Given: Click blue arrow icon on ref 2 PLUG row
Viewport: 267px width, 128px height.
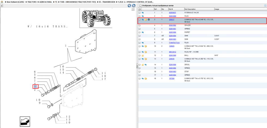Looking at the screenshot, I should 143,16.
